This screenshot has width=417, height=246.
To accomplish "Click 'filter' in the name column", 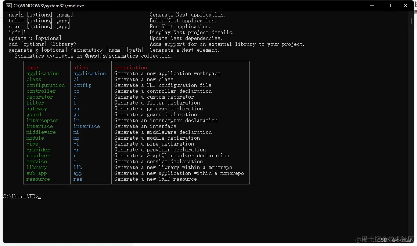I will (35, 103).
